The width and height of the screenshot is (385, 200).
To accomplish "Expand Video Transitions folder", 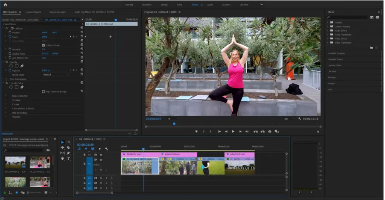I will point(328,43).
